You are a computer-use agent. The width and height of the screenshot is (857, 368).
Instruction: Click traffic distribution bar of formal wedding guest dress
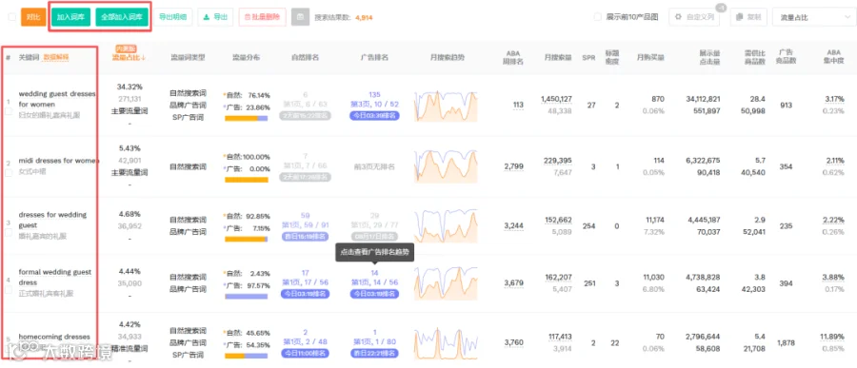246,297
